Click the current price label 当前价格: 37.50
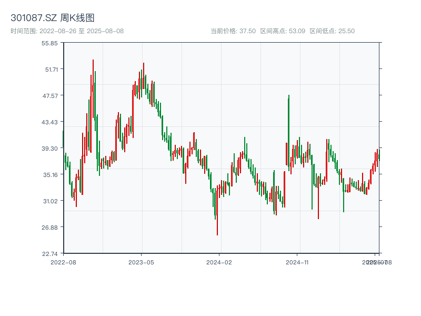Screen dimensions: 421x316 233,31
